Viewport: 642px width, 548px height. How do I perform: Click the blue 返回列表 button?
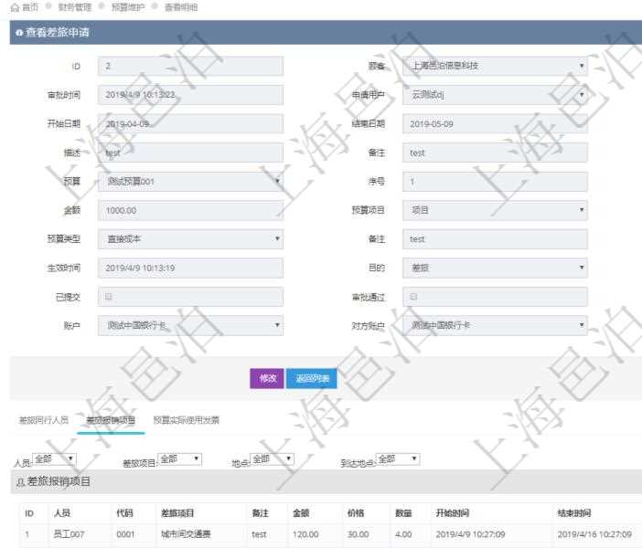click(x=312, y=378)
